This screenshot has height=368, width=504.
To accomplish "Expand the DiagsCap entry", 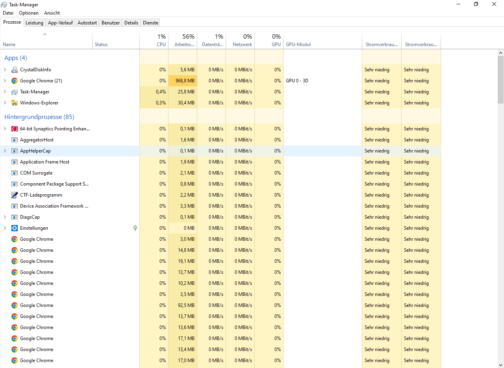I will 5,217.
